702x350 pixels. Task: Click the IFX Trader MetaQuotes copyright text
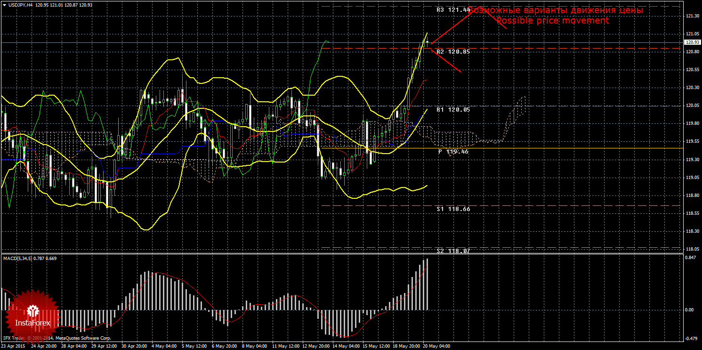click(x=57, y=338)
